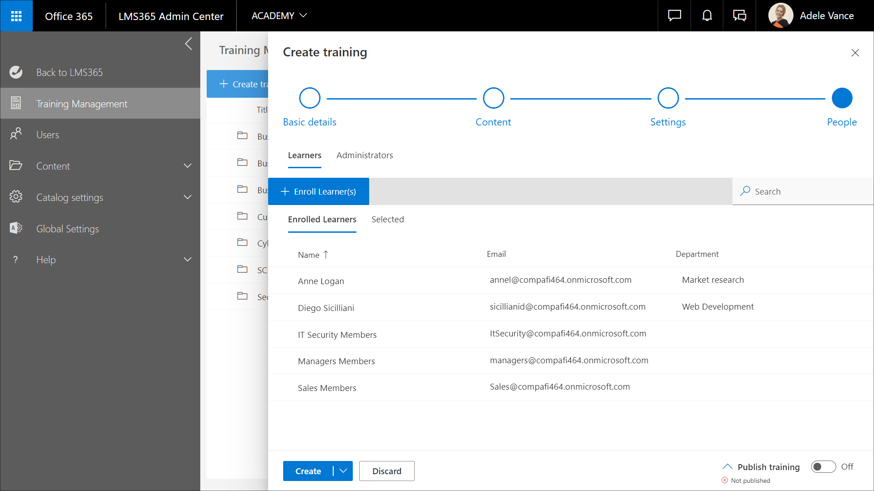Select the Basic details step circle
The height and width of the screenshot is (491, 874).
[x=310, y=98]
